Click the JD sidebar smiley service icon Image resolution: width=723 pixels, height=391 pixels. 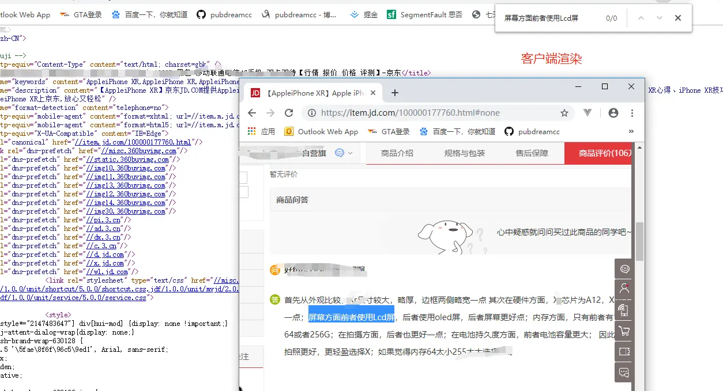pyautogui.click(x=624, y=269)
